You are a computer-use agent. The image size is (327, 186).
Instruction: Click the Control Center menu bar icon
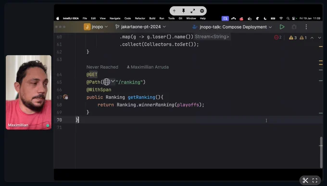tap(294, 18)
